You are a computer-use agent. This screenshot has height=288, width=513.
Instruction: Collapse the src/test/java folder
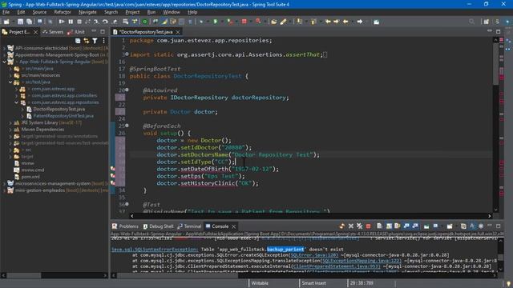[10, 82]
